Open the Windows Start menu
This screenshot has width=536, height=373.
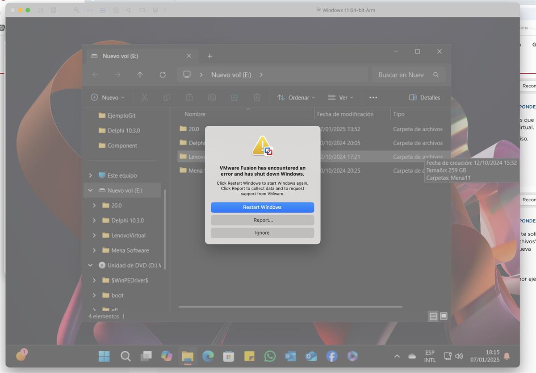tap(104, 356)
